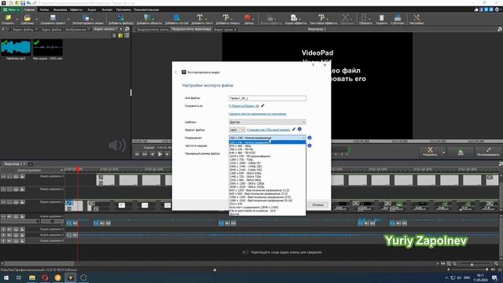Click the Cancel button in export dialog

point(318,204)
